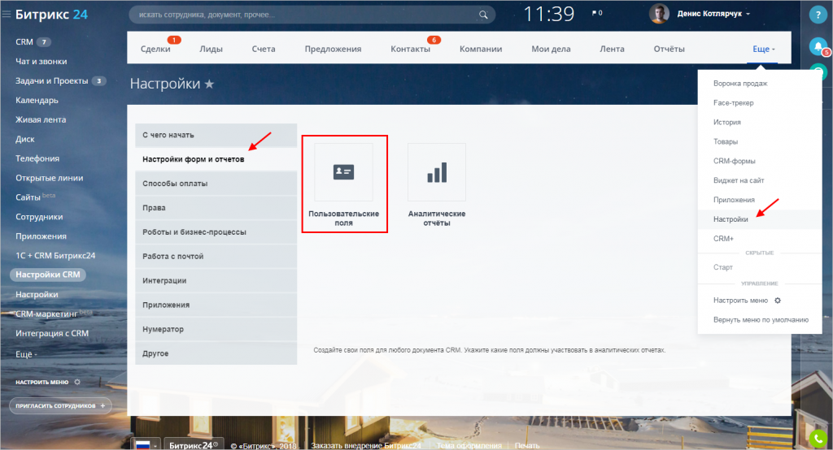Open notifications bell icon

818,46
